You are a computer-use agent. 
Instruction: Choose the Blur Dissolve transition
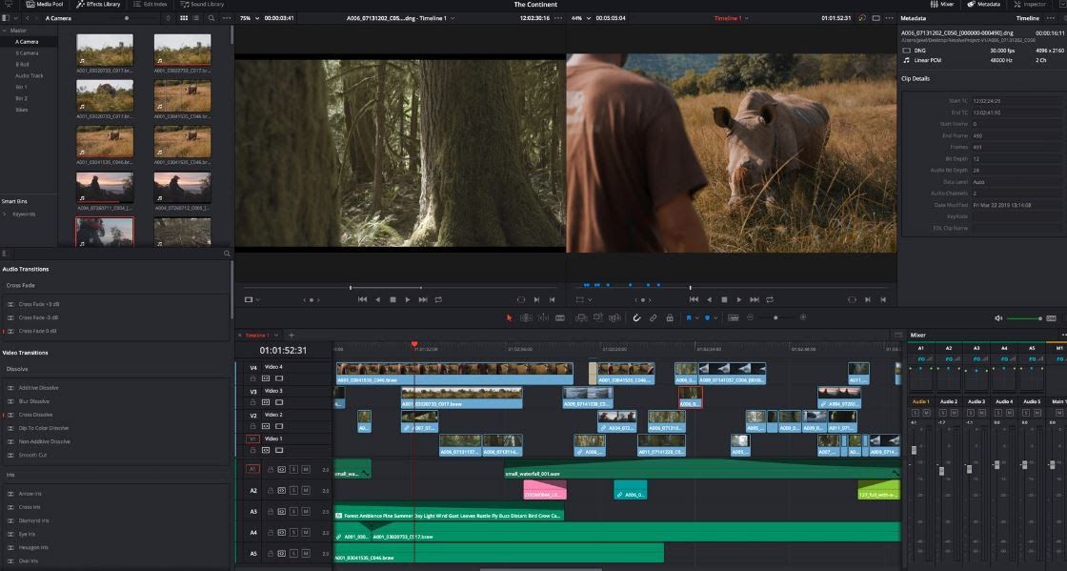[34, 401]
